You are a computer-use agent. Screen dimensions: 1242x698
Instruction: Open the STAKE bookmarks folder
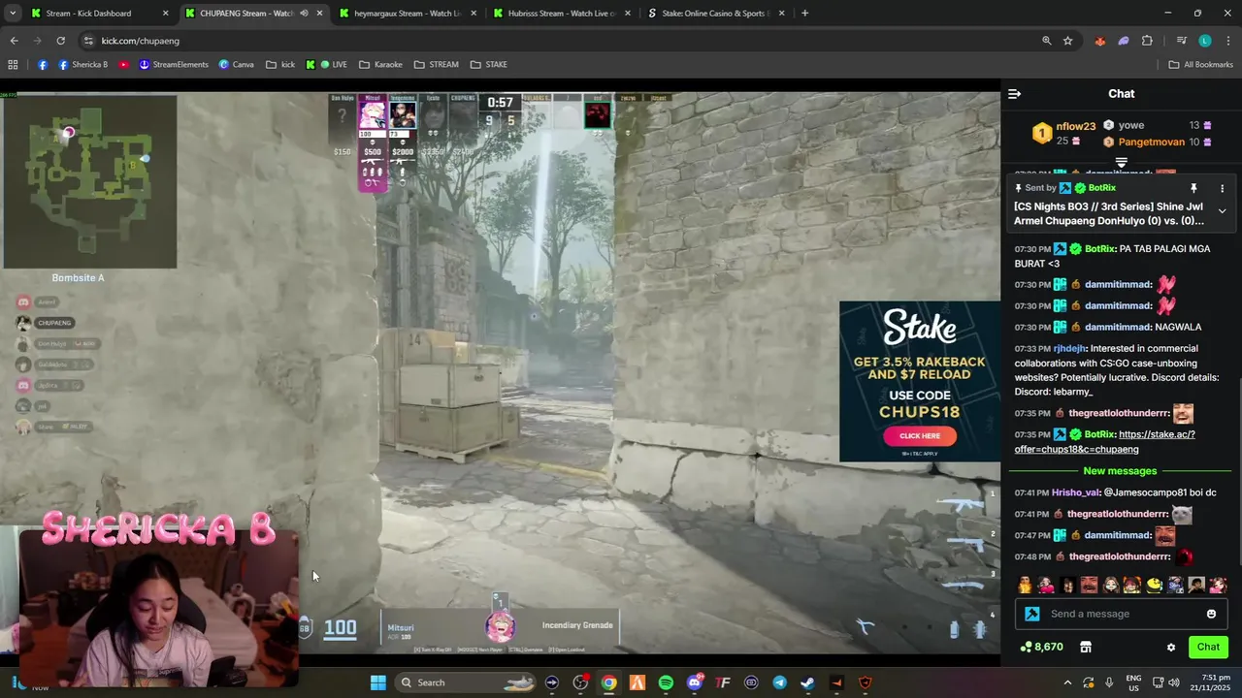click(x=489, y=65)
